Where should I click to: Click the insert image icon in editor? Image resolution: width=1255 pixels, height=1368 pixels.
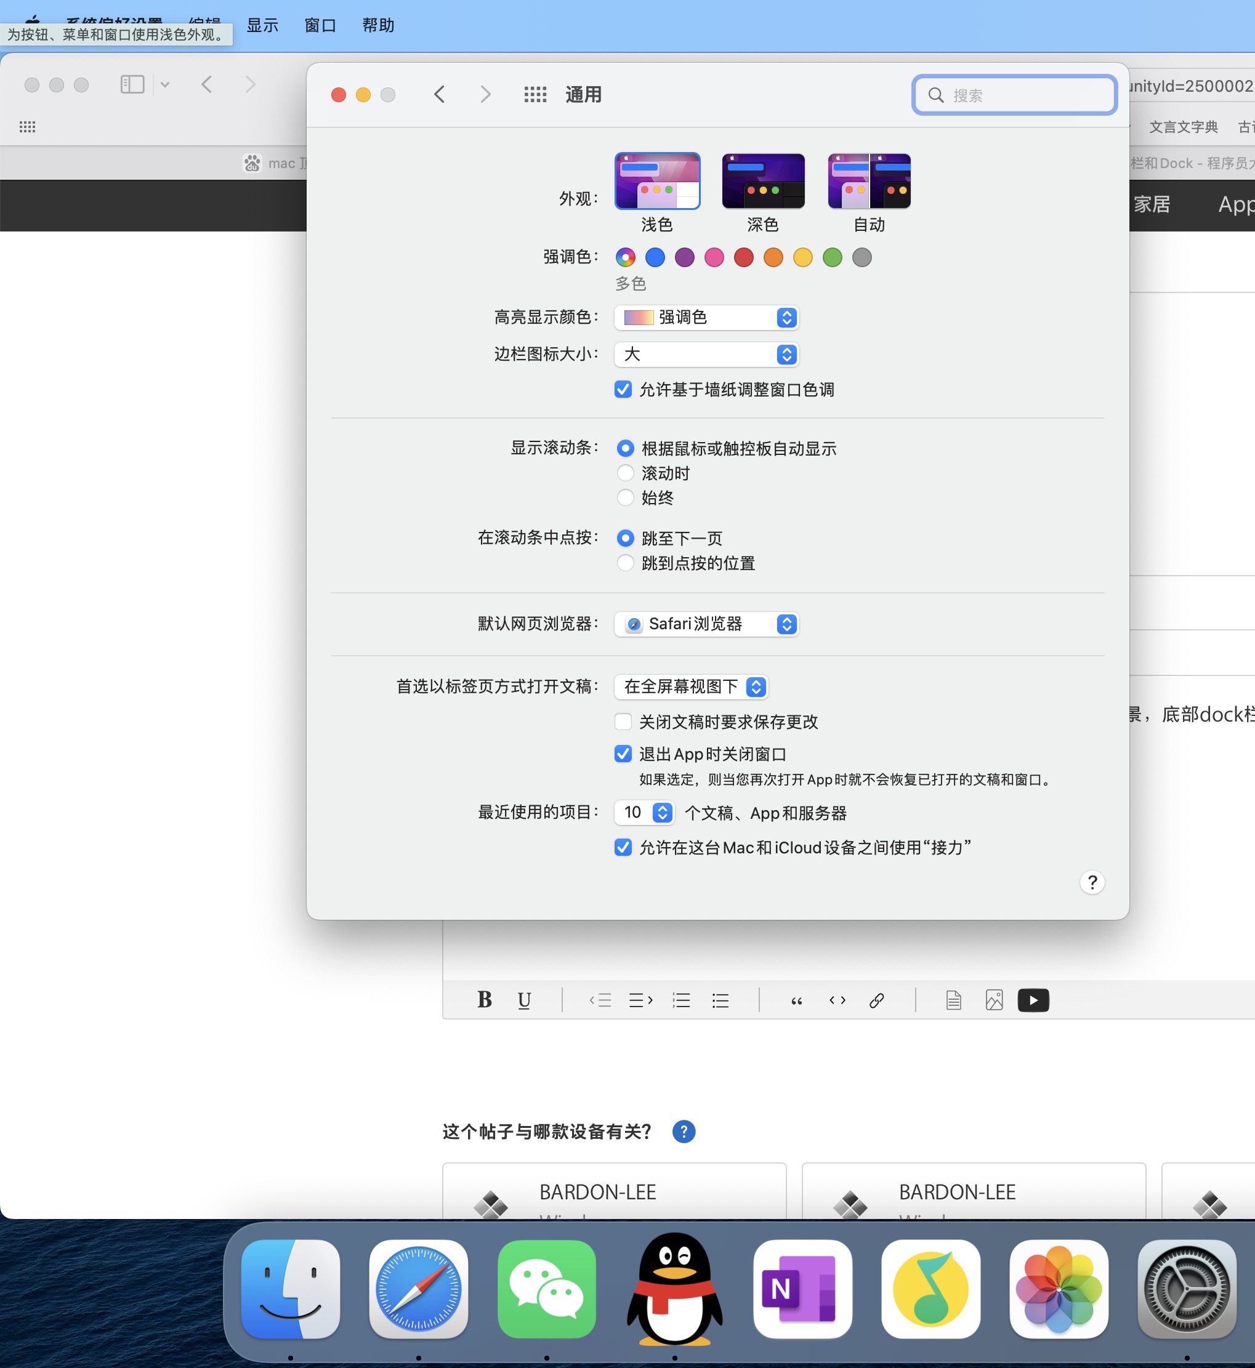993,1000
